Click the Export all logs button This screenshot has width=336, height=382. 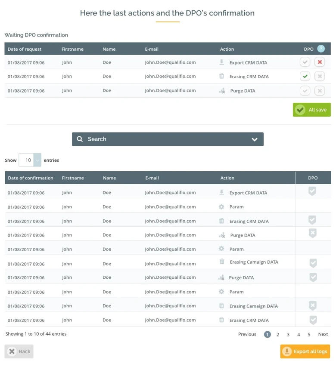[305, 351]
